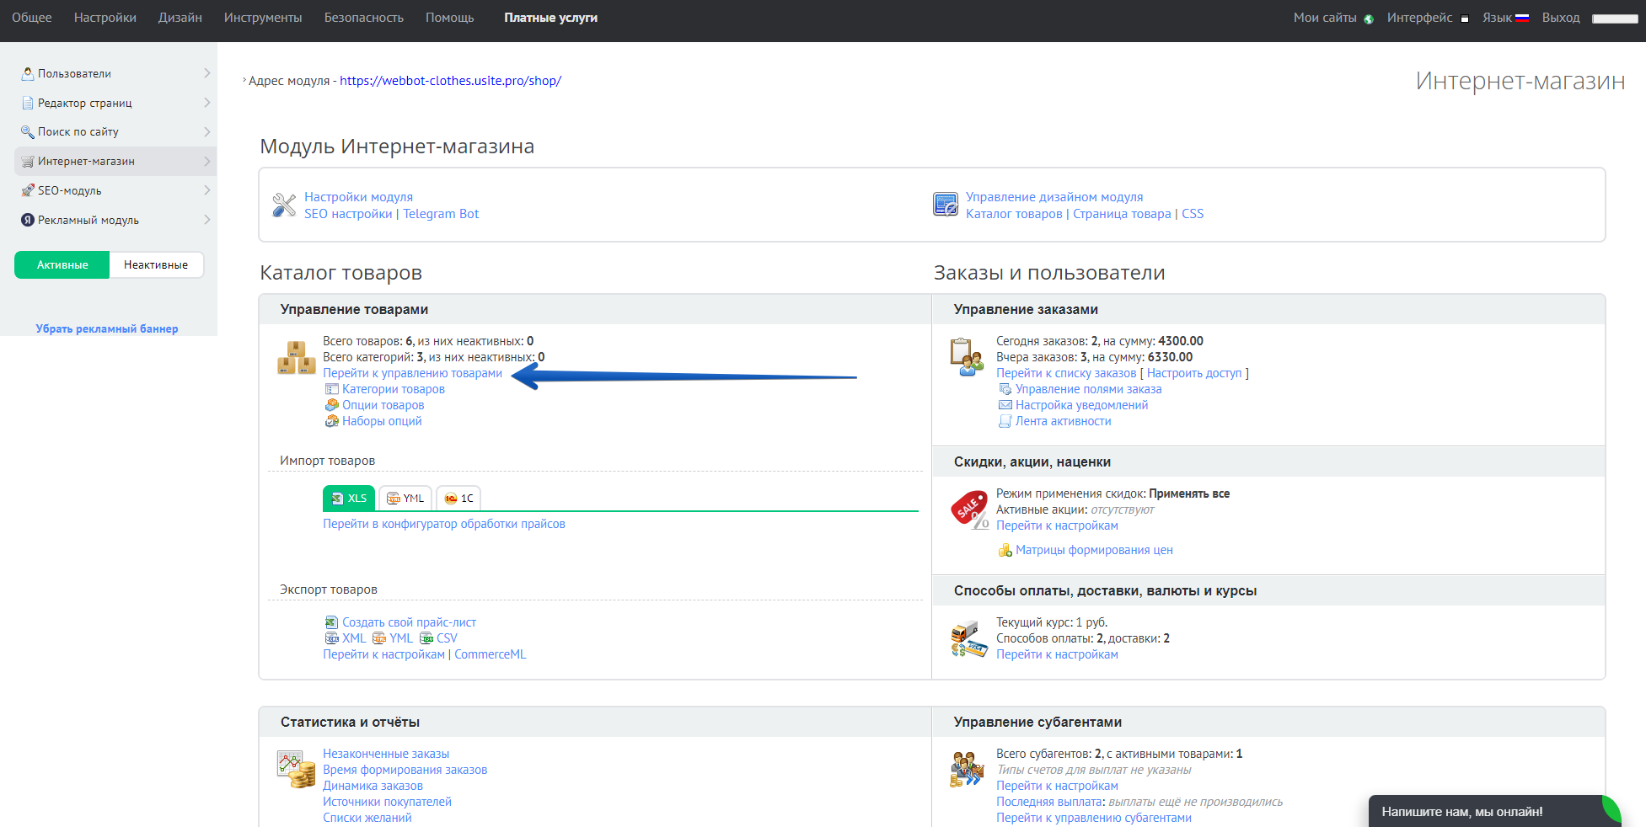Click the subagents people icon

[966, 769]
